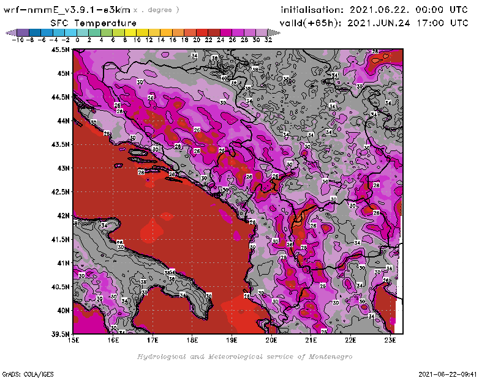
Task: Click the 44N latitude axis label
Action: 63,120
